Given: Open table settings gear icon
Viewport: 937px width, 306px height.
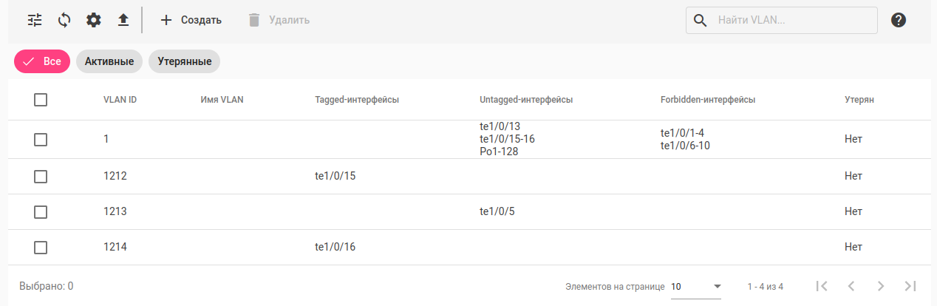Looking at the screenshot, I should (94, 20).
